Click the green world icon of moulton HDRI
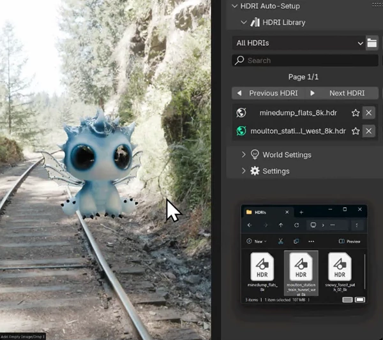The width and height of the screenshot is (383, 340). (x=241, y=131)
